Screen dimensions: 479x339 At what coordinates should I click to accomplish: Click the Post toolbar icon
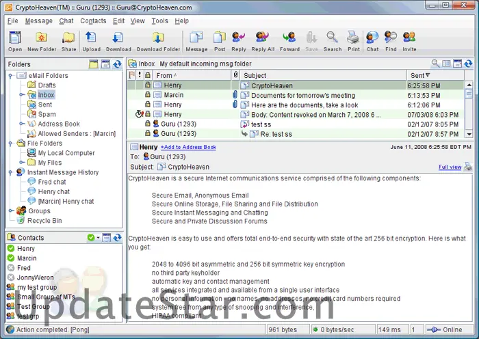click(220, 41)
